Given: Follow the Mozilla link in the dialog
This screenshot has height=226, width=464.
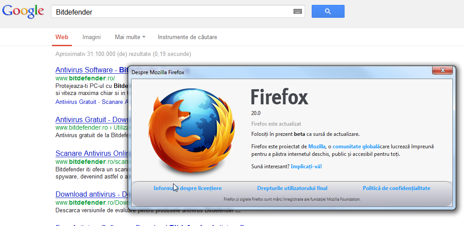Looking at the screenshot, I should tap(317, 147).
